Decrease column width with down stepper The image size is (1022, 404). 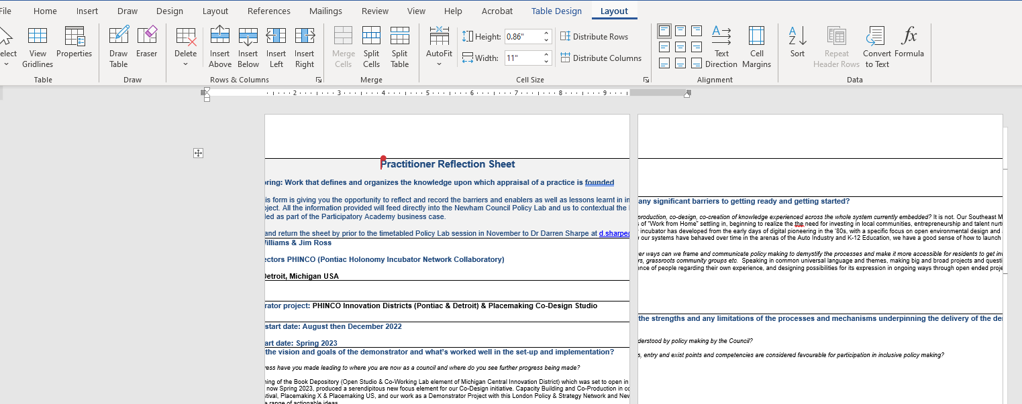[x=546, y=62]
